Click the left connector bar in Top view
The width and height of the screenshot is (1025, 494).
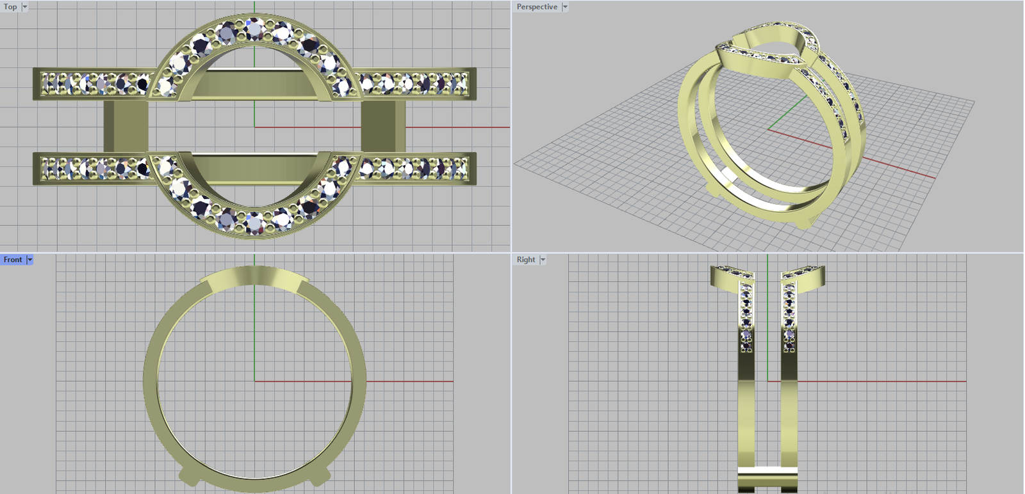[x=126, y=126]
